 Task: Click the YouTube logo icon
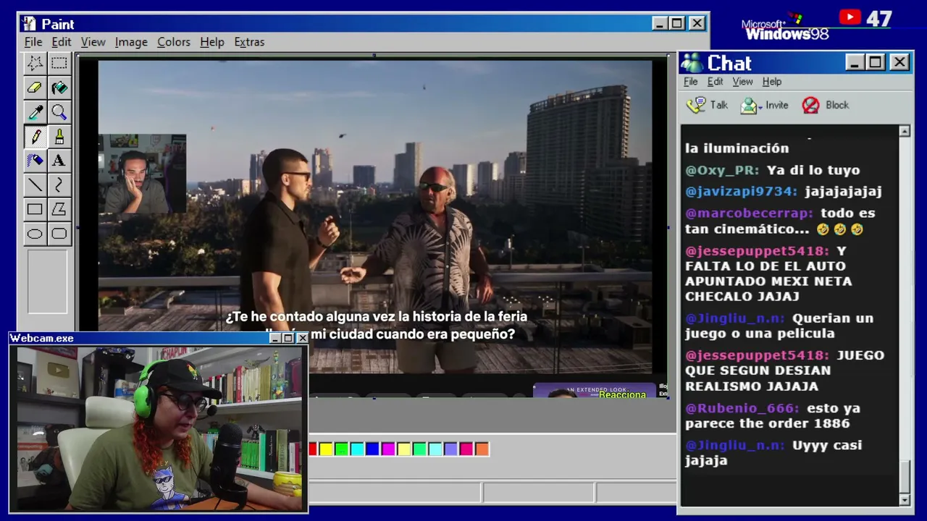[850, 17]
